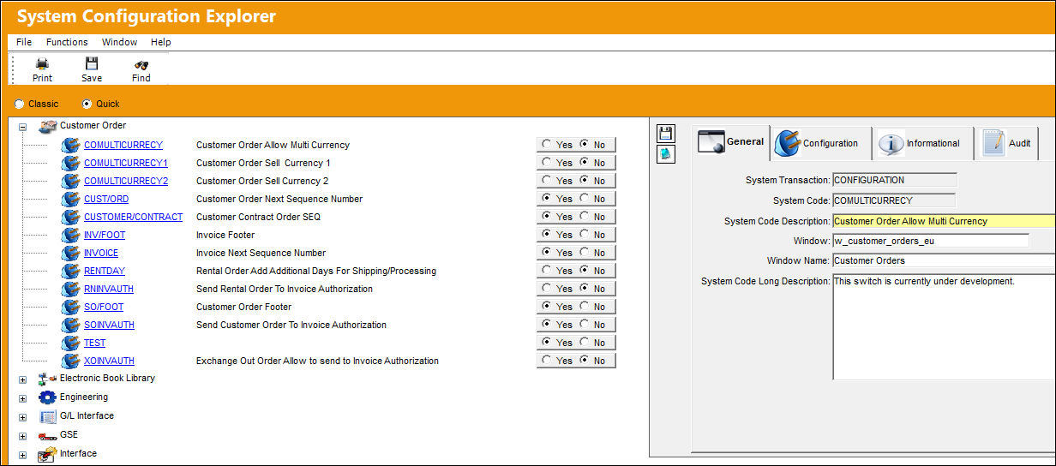Viewport: 1056px width, 466px height.
Task: Select the Quick view radio button
Action: pyautogui.click(x=87, y=104)
